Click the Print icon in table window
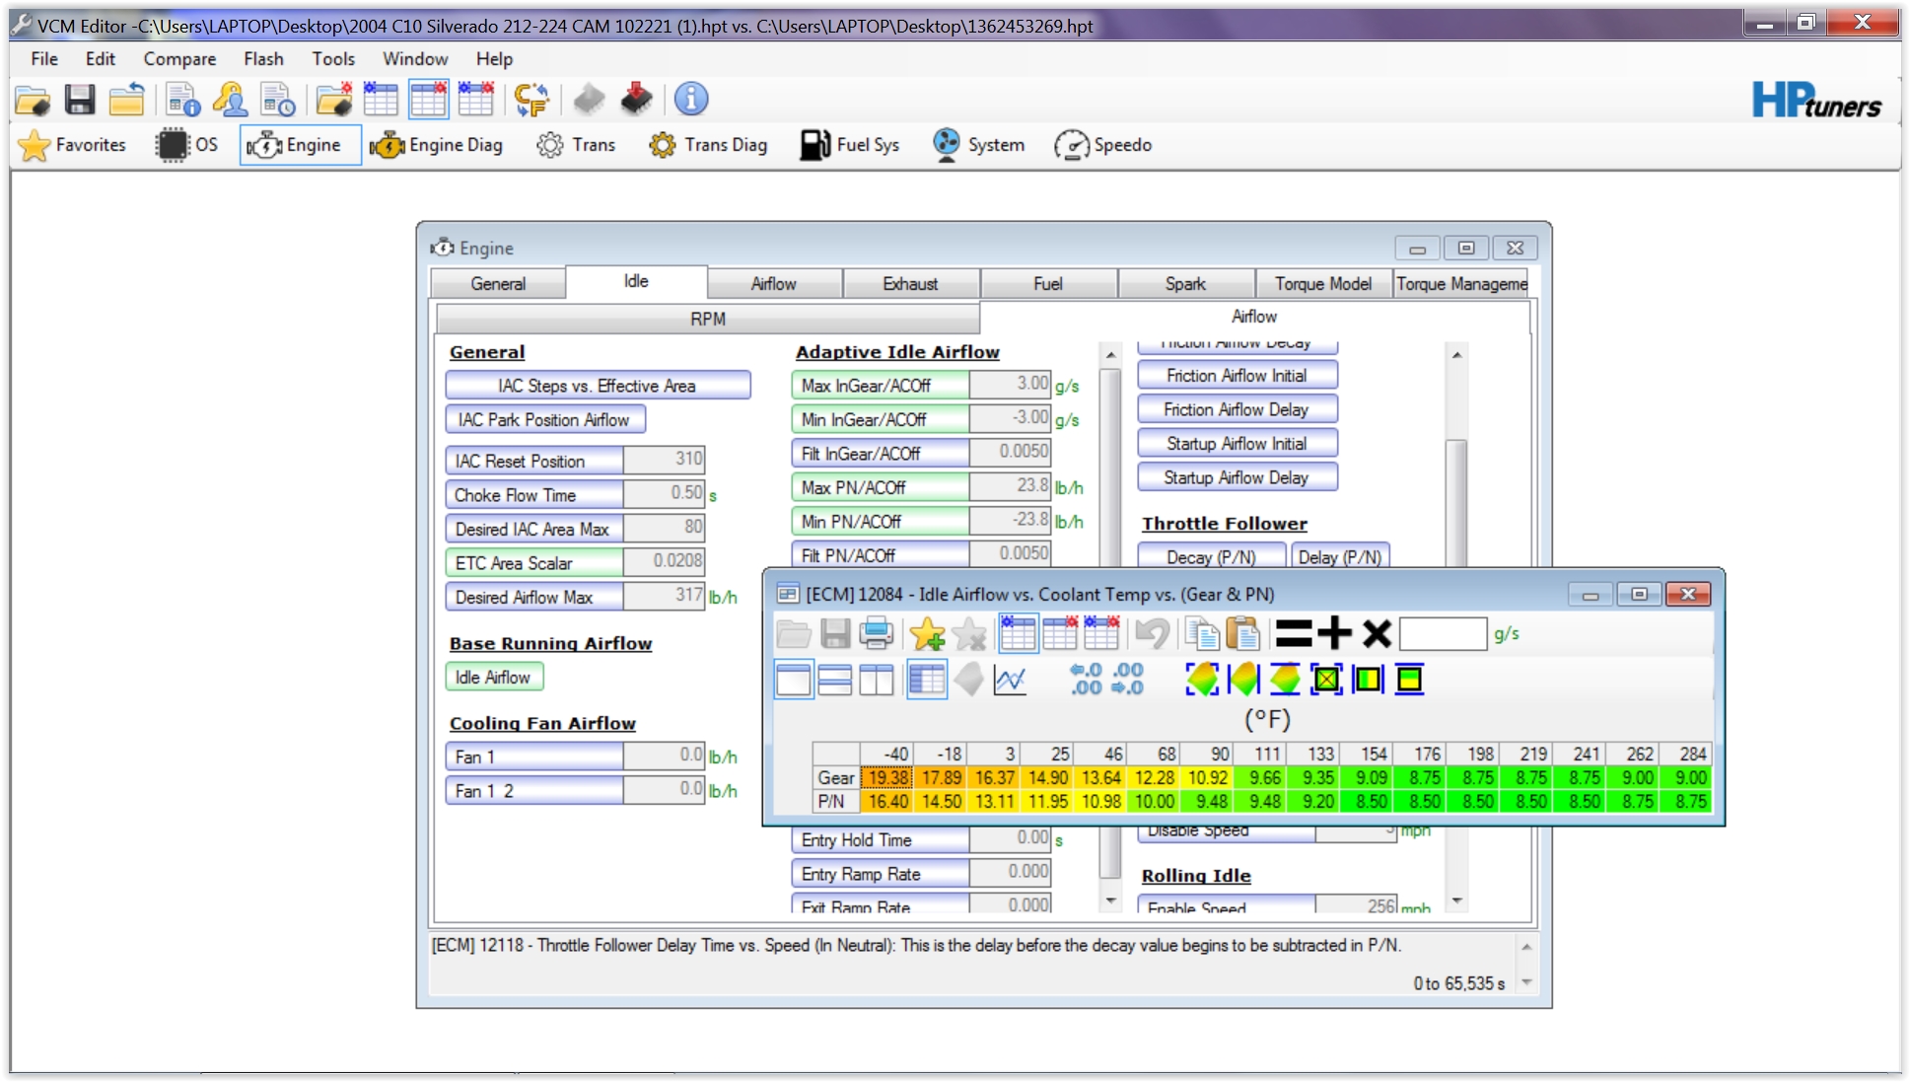 pyautogui.click(x=876, y=633)
